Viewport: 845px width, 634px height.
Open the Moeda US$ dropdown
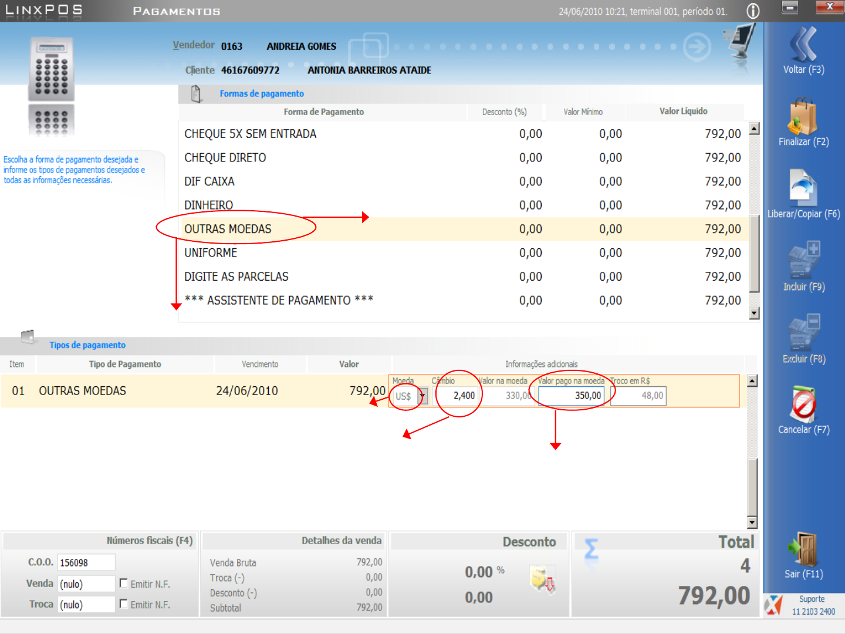(x=422, y=396)
